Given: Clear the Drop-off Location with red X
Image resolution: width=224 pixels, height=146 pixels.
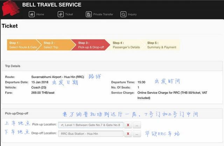Looking at the screenshot, I should point(128,134).
